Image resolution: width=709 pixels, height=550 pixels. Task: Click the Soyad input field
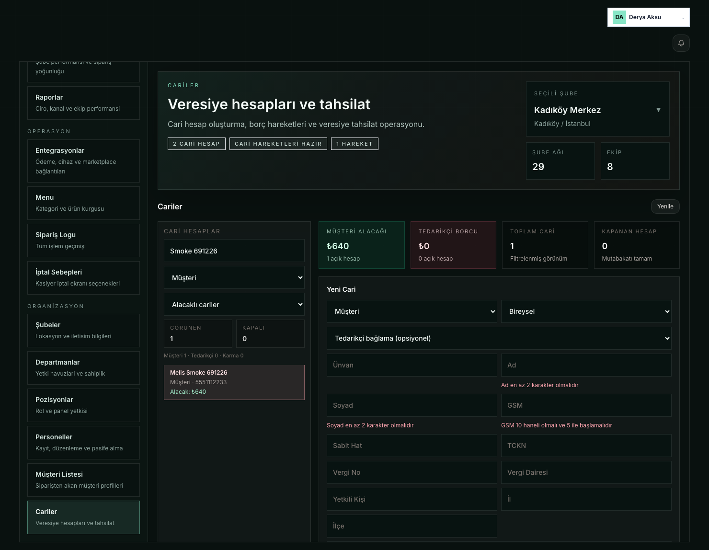click(x=412, y=405)
